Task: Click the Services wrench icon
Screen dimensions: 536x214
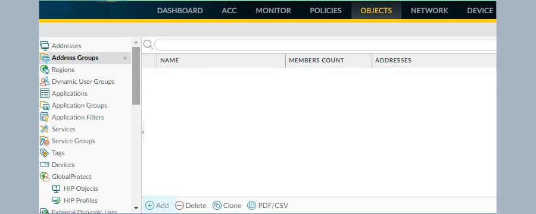Action: click(45, 129)
